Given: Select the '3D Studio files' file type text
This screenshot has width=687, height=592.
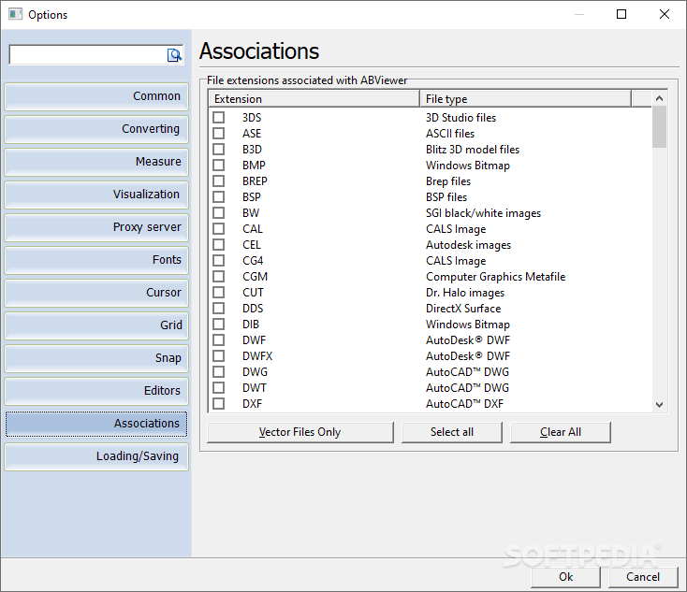Looking at the screenshot, I should click(460, 118).
